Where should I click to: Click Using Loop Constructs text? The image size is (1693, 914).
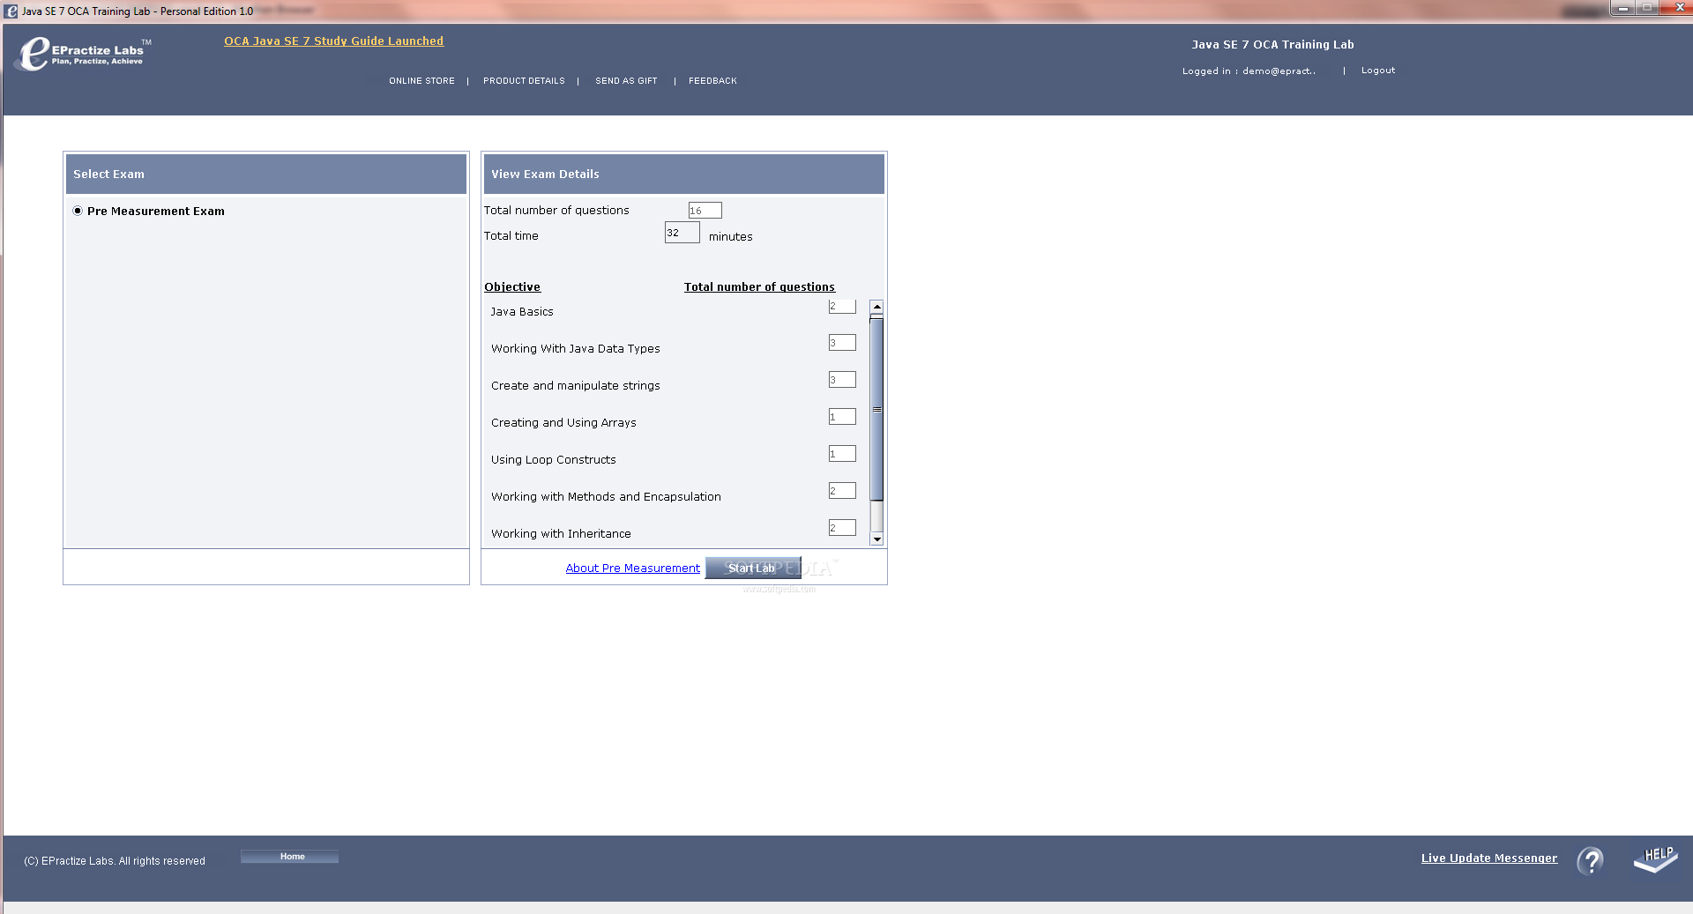coord(554,460)
